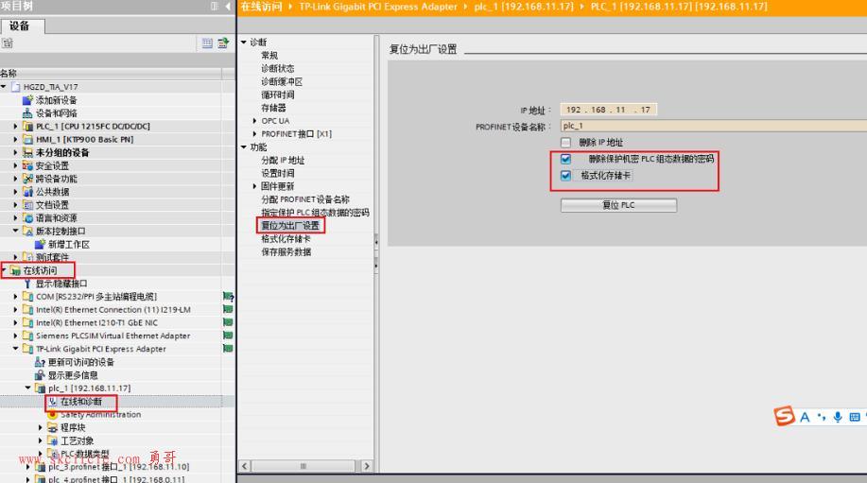Click the Sogou soft keyboard icon
The height and width of the screenshot is (483, 867).
point(855,417)
